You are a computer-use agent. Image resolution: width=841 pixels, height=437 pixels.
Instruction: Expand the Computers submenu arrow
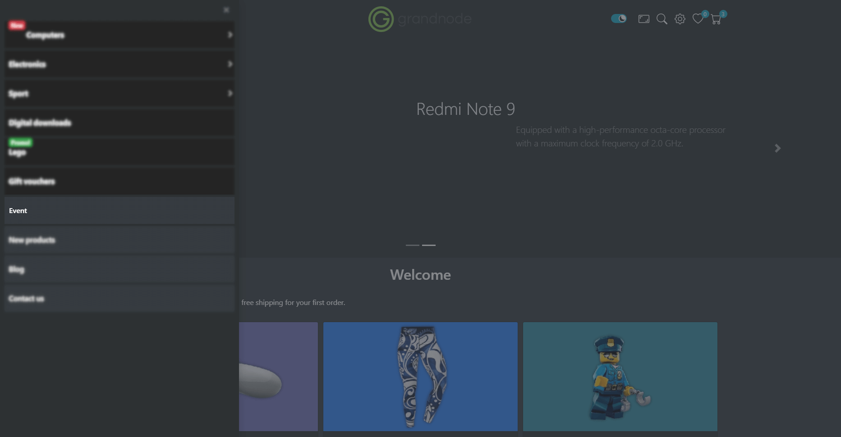point(230,35)
